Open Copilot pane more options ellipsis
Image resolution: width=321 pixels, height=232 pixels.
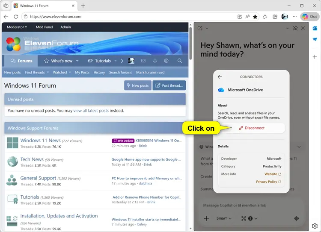[x=288, y=28]
